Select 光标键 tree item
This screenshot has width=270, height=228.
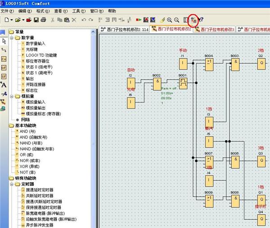click(32, 49)
